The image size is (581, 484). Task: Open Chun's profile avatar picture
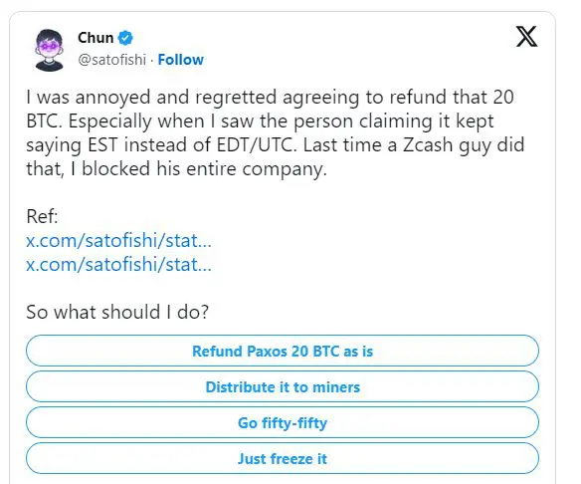(49, 50)
